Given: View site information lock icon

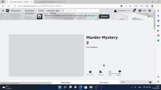Looking at the screenshot, I should [15, 6].
